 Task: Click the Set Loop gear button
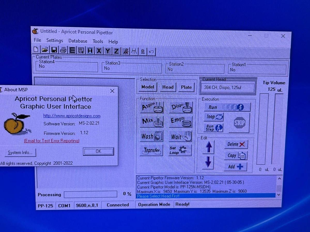tap(180, 150)
